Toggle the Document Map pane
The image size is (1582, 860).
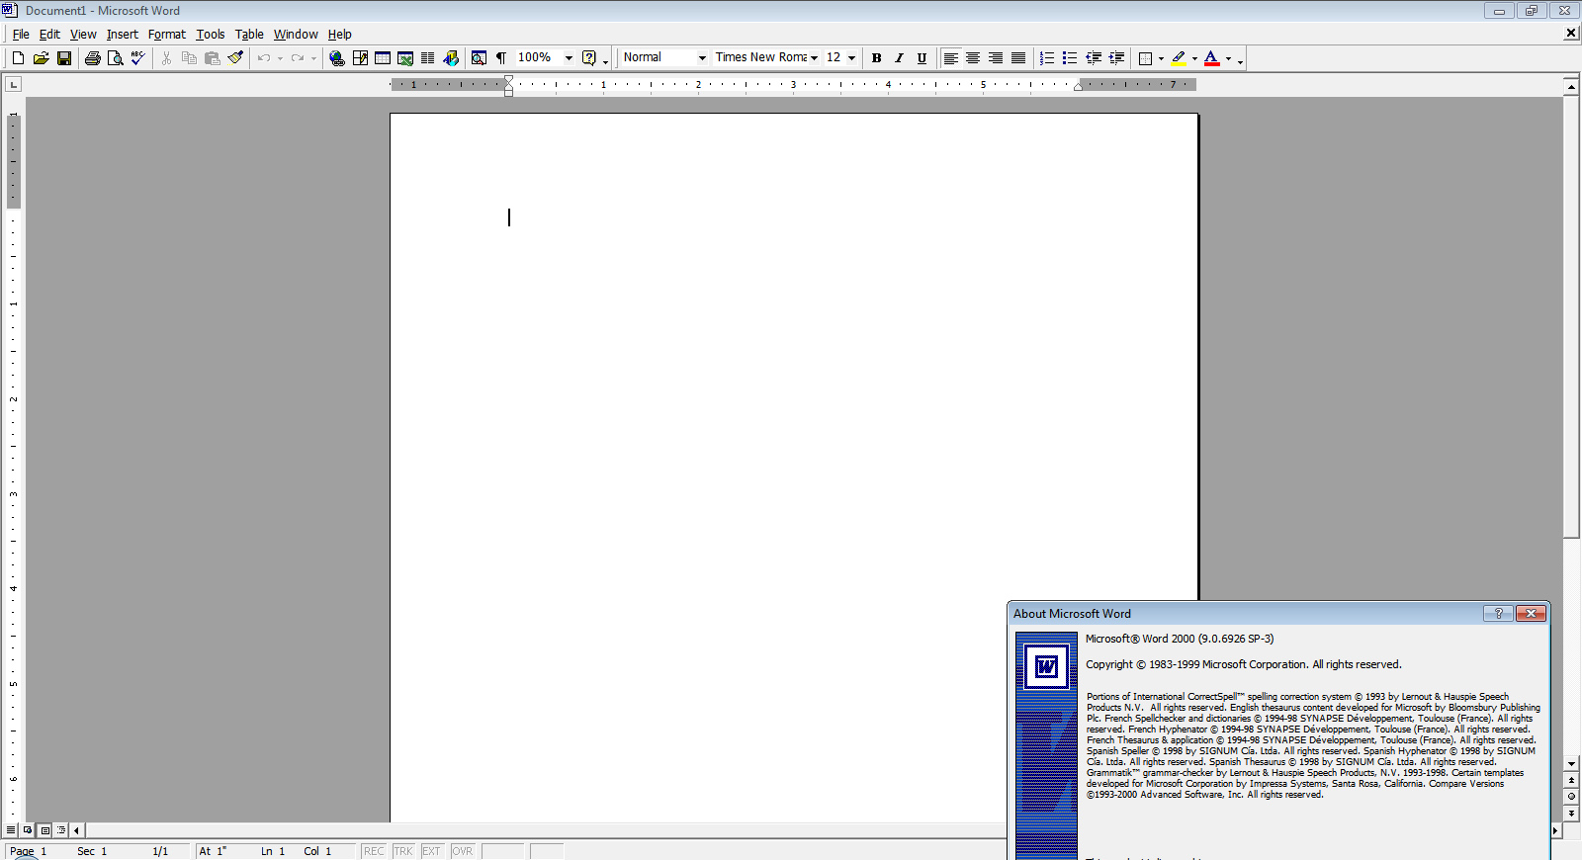coord(479,58)
